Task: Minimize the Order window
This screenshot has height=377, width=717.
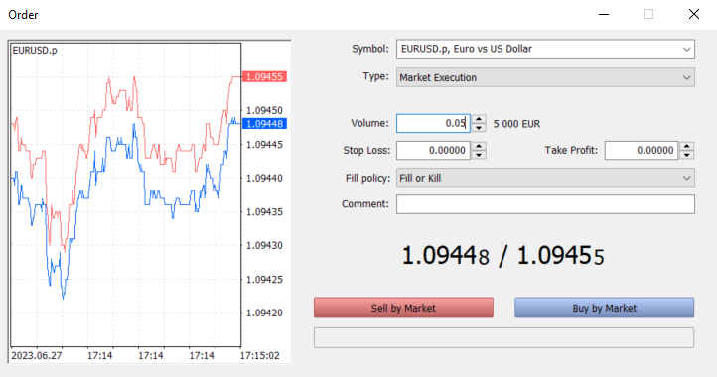Action: click(604, 14)
